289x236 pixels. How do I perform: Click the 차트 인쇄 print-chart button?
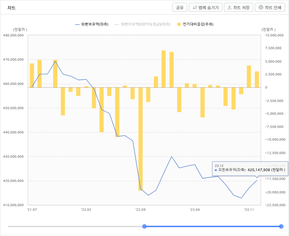coord(270,7)
